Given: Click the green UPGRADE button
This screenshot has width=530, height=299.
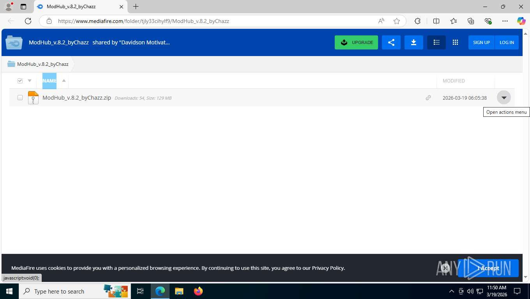Looking at the screenshot, I should (356, 42).
